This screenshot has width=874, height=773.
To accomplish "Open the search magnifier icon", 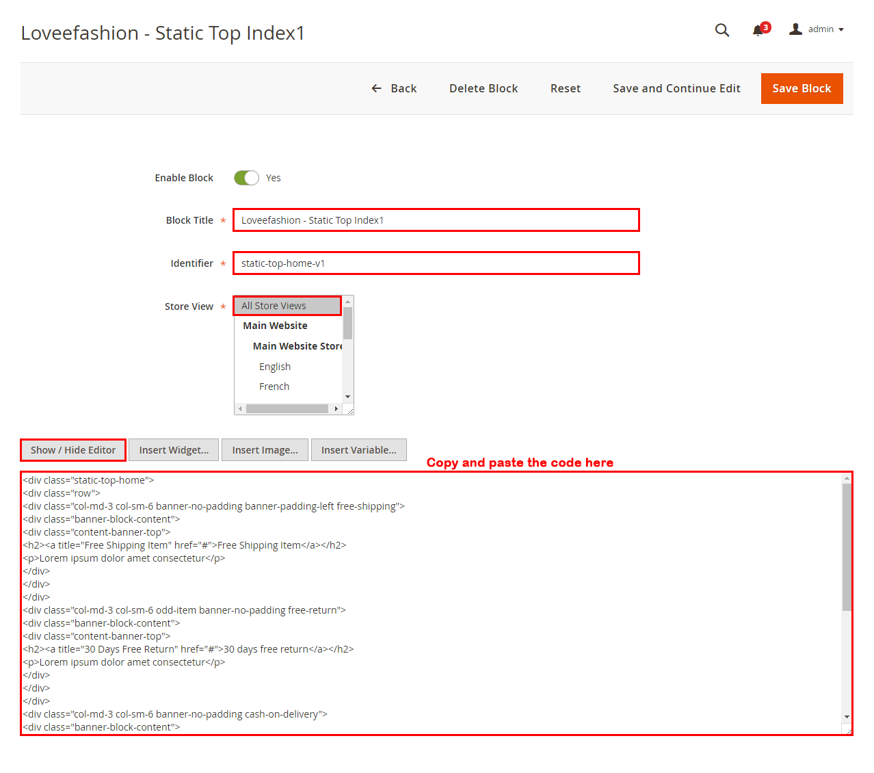I will 722,30.
